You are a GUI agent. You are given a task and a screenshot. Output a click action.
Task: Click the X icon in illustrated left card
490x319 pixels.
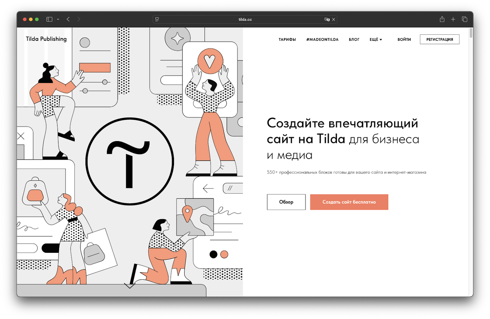(21, 136)
